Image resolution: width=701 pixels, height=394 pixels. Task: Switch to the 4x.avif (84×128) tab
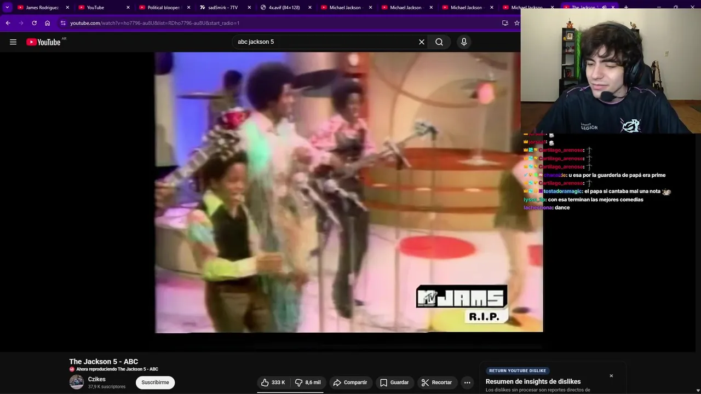pyautogui.click(x=285, y=8)
